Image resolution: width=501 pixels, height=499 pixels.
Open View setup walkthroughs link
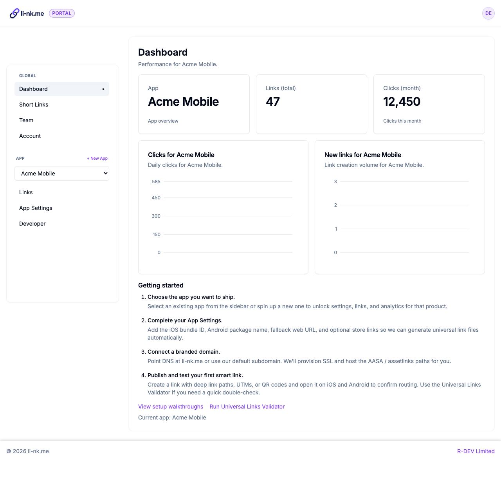(x=171, y=407)
